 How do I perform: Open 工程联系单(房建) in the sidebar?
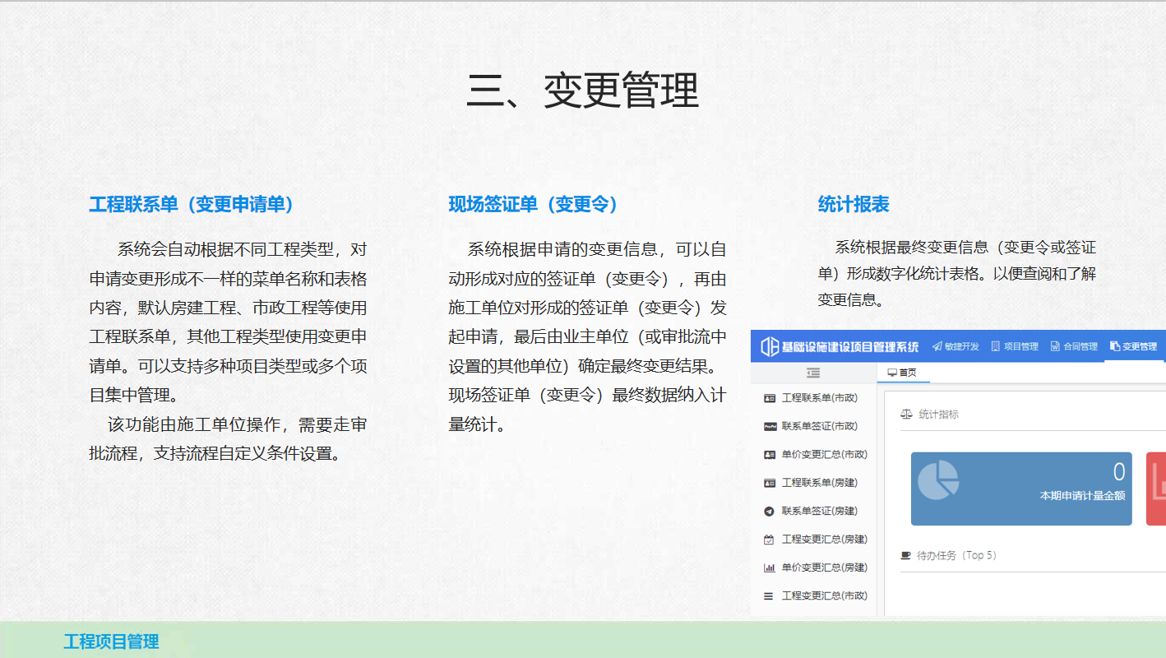tap(819, 483)
